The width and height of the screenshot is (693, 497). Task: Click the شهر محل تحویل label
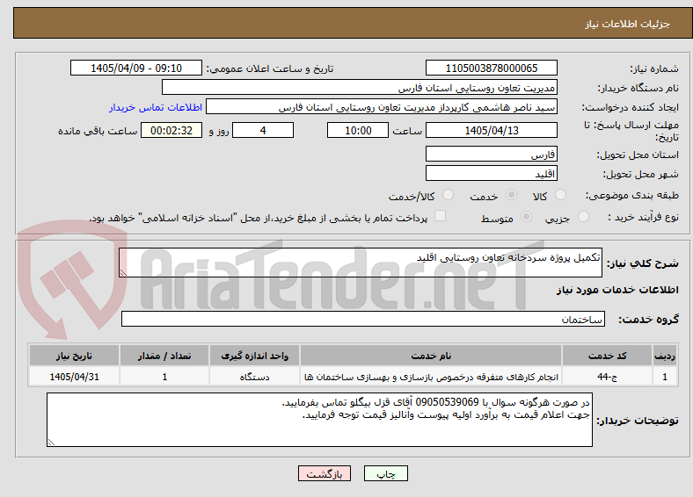641,175
